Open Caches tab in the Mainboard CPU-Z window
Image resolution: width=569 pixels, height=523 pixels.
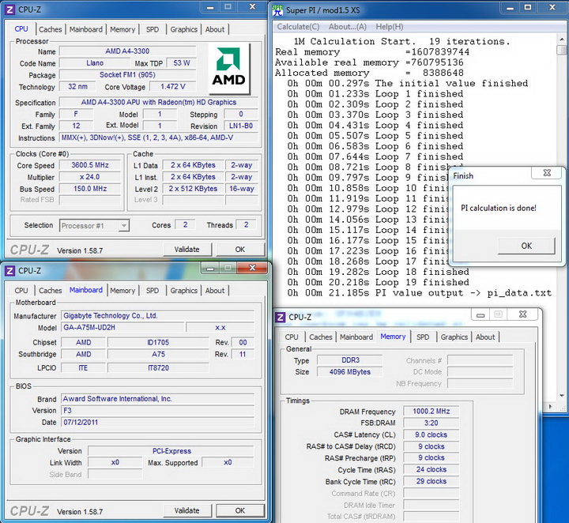[51, 291]
